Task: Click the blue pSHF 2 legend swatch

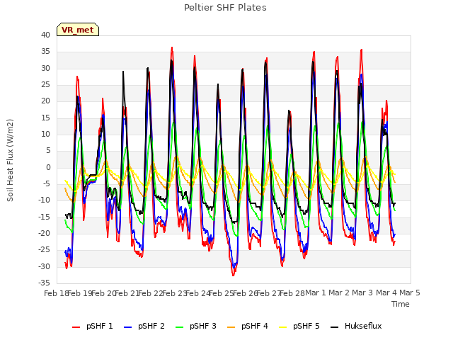Action: pyautogui.click(x=127, y=327)
